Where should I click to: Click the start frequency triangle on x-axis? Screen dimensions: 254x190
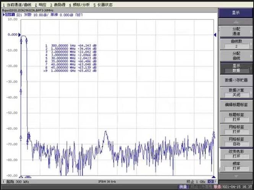point(21,177)
